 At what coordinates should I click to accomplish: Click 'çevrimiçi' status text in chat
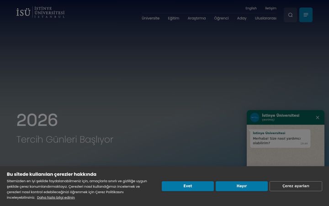[268, 120]
